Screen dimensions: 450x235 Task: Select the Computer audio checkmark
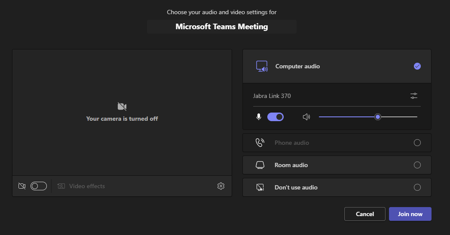417,66
